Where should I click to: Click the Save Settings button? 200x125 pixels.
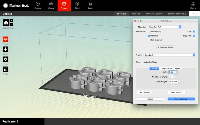pos(181,99)
